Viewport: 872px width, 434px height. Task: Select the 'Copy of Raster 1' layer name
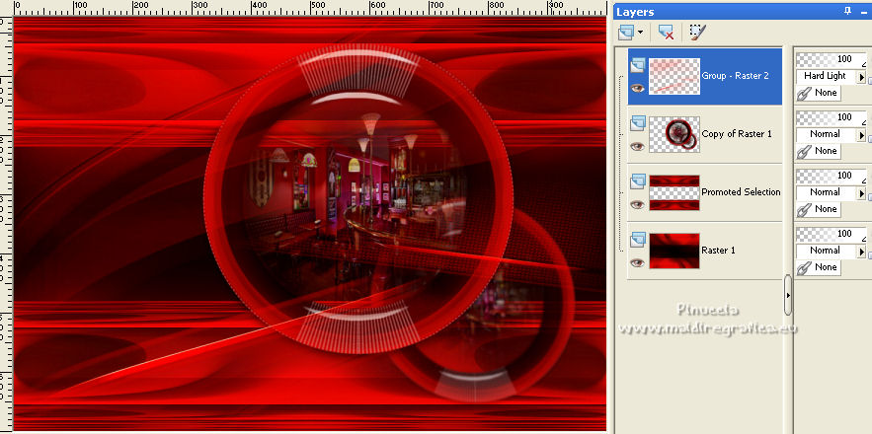tap(737, 134)
